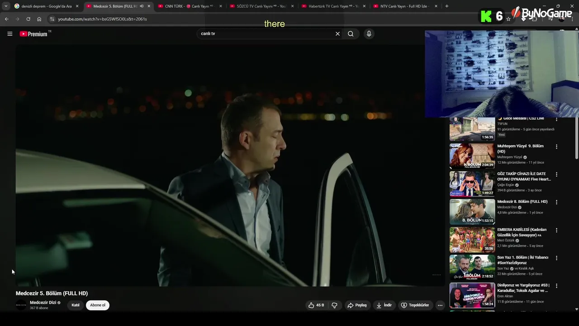Open Medcezir 8. Bölüm thumbnail
Image resolution: width=579 pixels, height=326 pixels.
point(472,212)
